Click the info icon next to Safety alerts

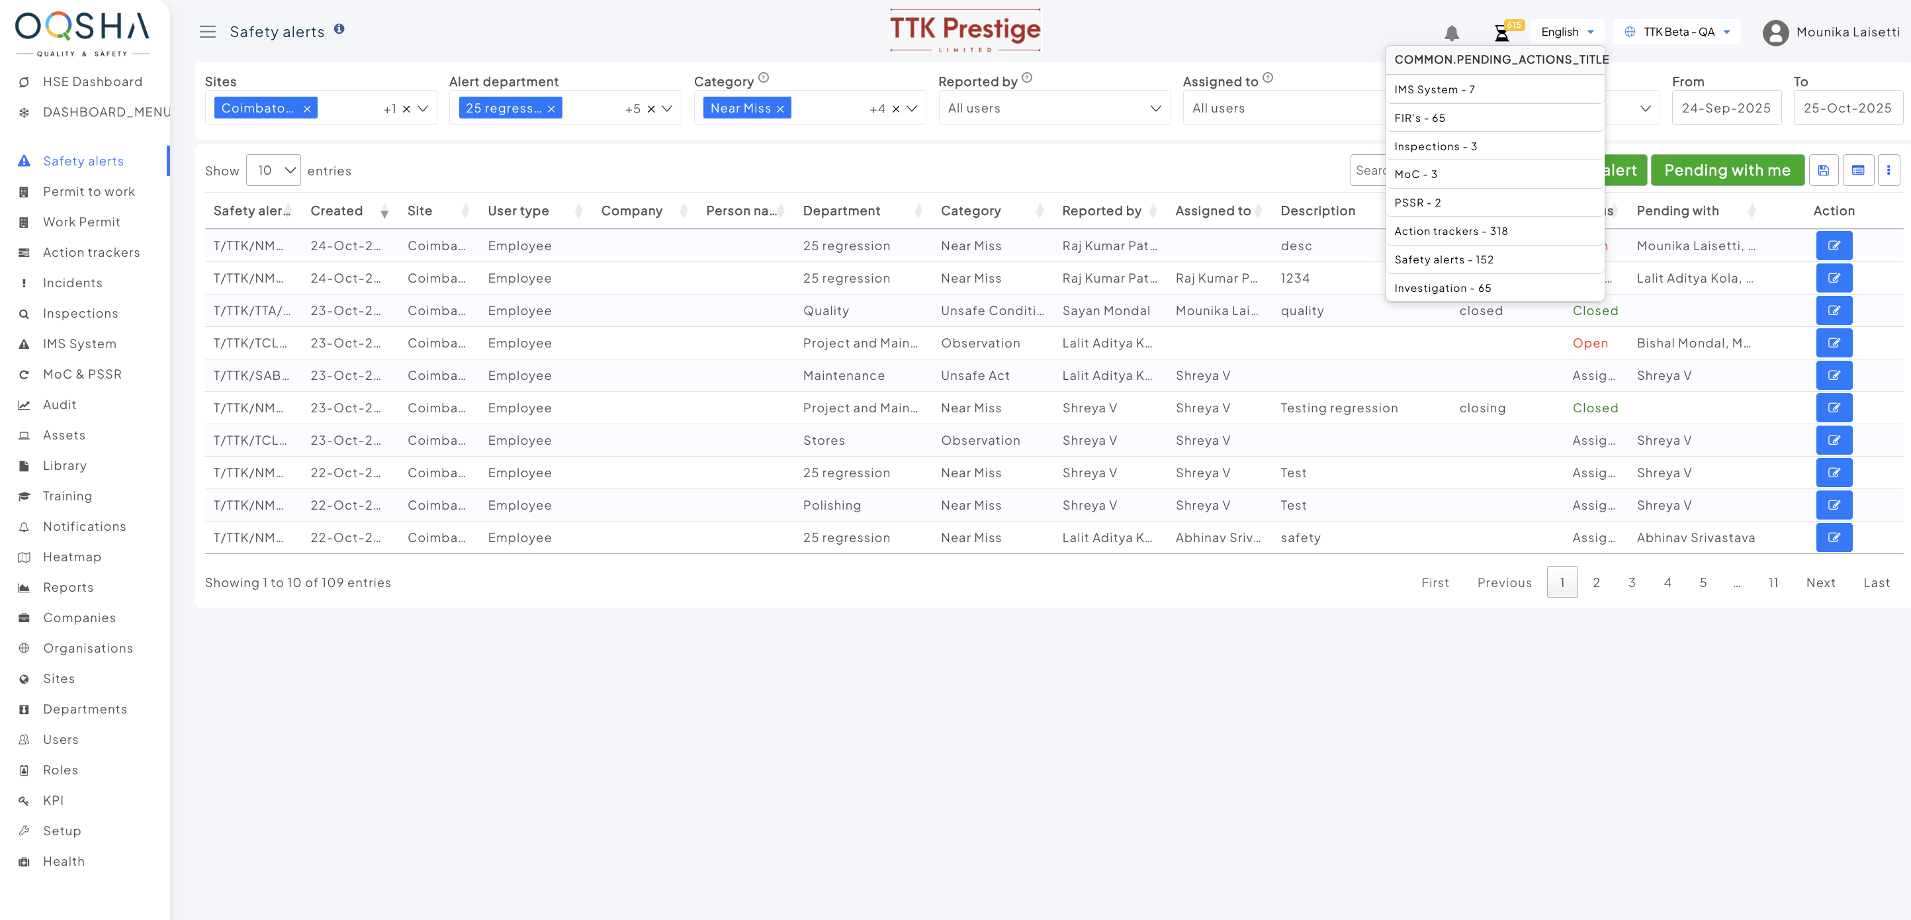click(x=339, y=29)
